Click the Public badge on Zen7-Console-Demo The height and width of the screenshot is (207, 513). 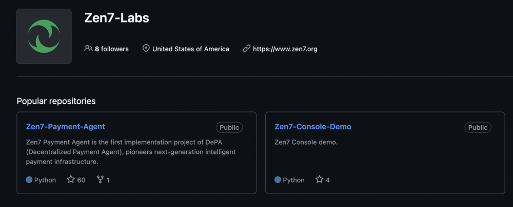(x=478, y=127)
